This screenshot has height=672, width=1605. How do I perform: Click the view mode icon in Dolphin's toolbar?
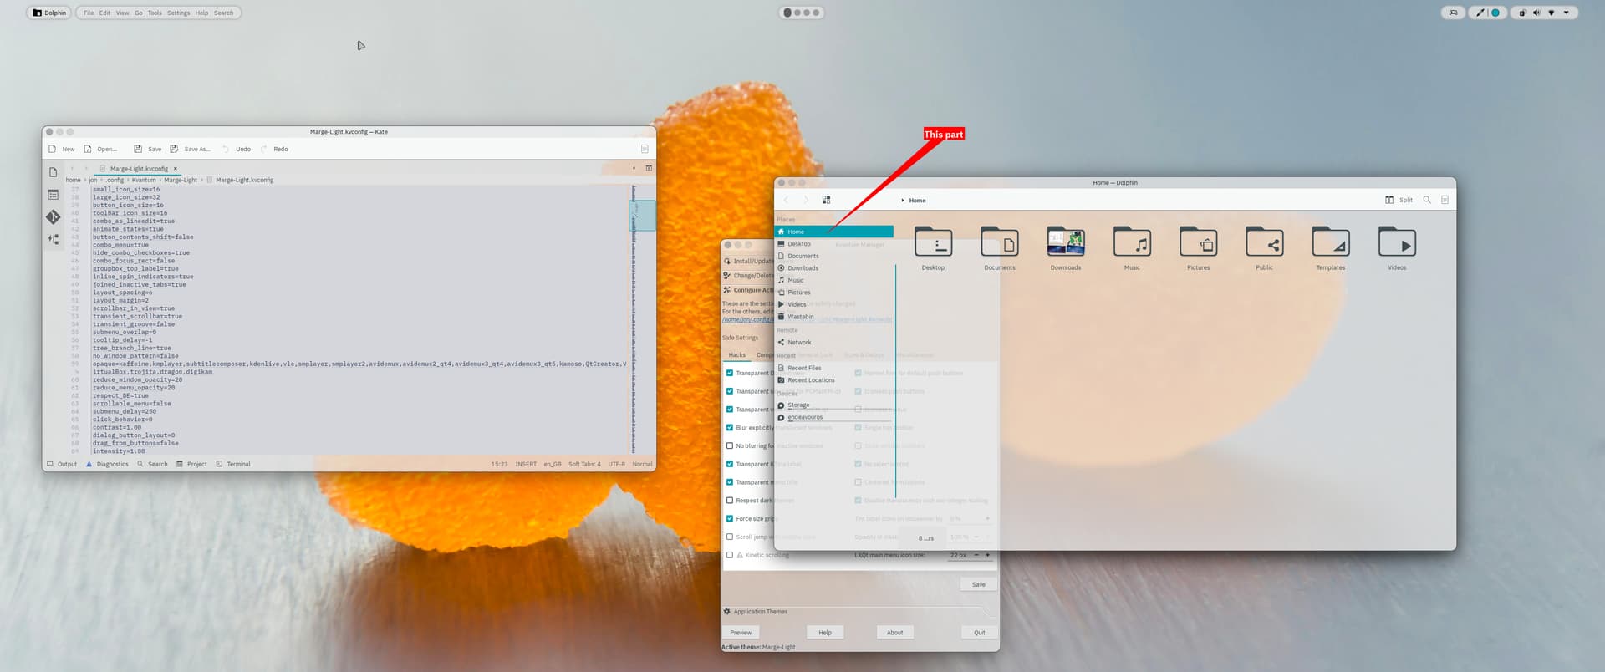coord(826,200)
